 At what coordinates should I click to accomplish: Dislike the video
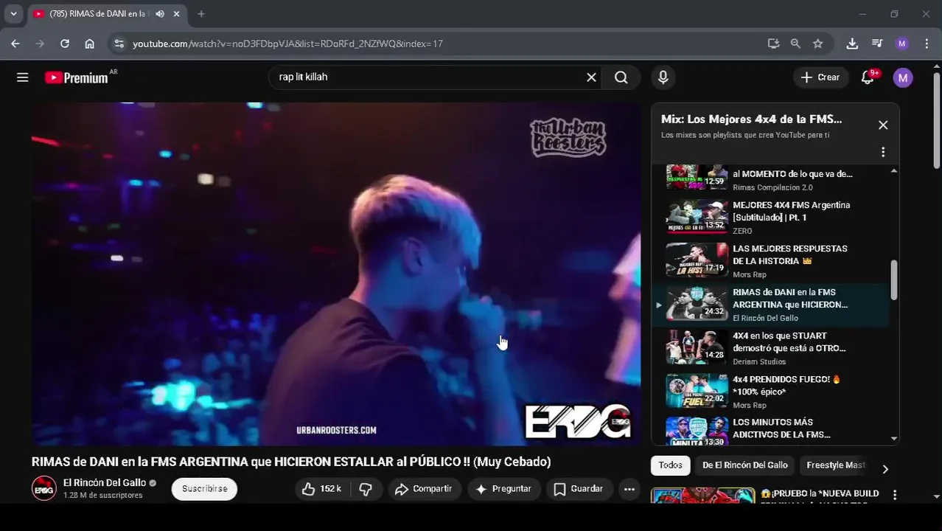point(366,489)
